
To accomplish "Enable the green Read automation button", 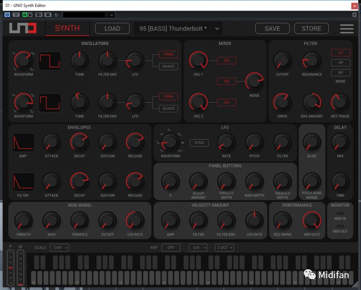I will (x=25, y=15).
